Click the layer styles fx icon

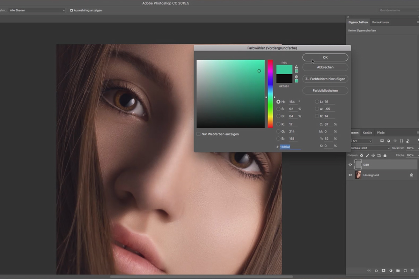click(377, 271)
